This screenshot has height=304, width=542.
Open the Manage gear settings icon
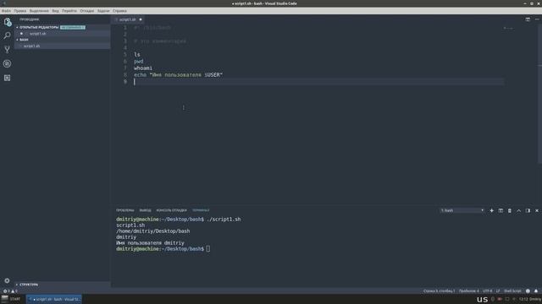pyautogui.click(x=7, y=280)
